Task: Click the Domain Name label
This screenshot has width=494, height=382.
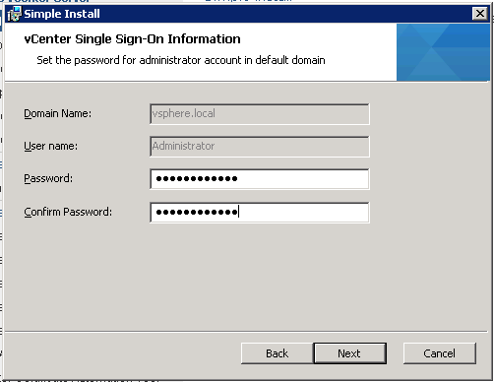Action: point(58,113)
